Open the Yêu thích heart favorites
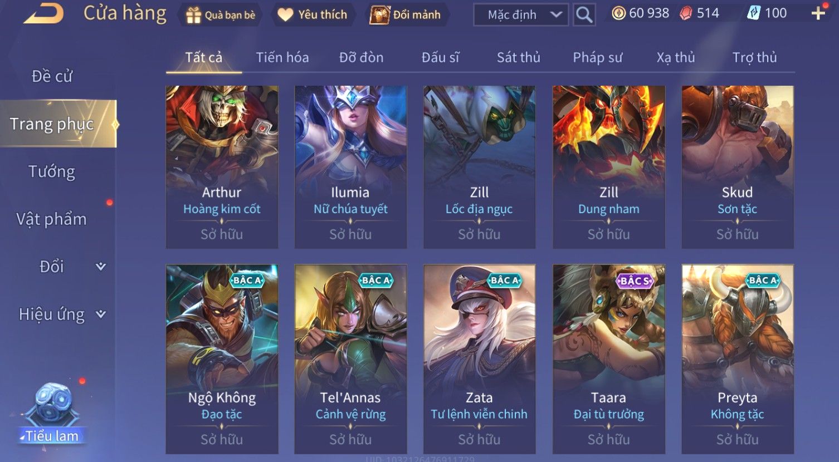 285,15
